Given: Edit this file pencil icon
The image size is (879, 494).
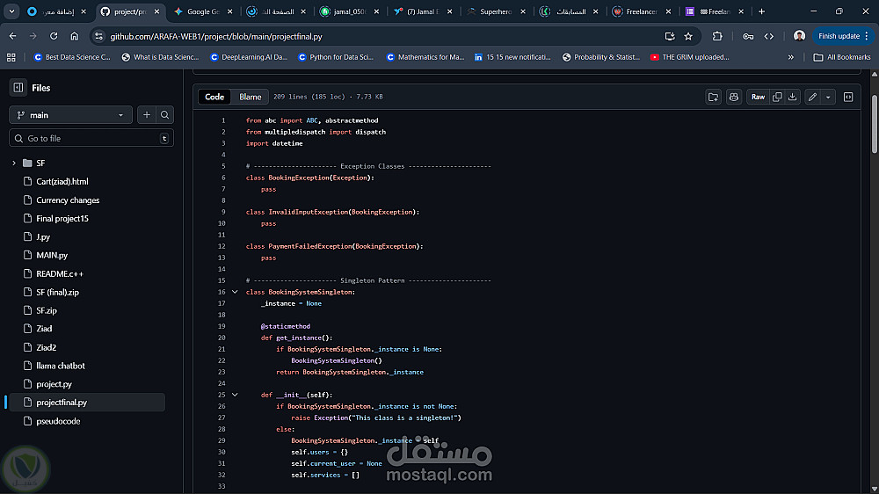Looking at the screenshot, I should [x=812, y=97].
